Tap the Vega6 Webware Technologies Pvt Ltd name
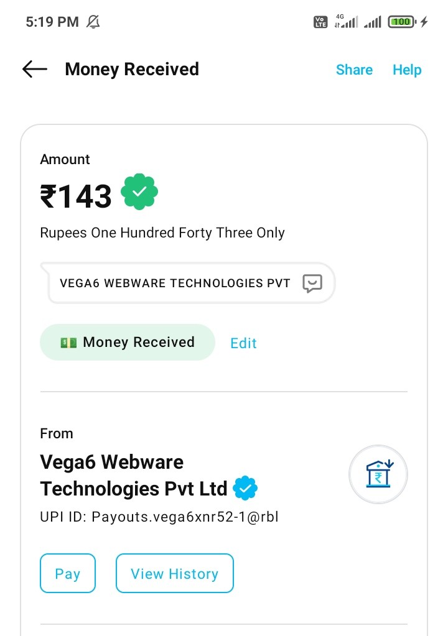Image resolution: width=448 pixels, height=636 pixels. (x=133, y=476)
